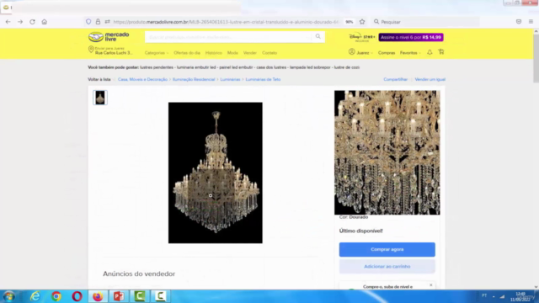Reload the current page
539x303 pixels.
click(x=32, y=22)
